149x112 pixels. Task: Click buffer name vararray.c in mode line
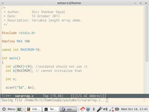tap(24, 96)
